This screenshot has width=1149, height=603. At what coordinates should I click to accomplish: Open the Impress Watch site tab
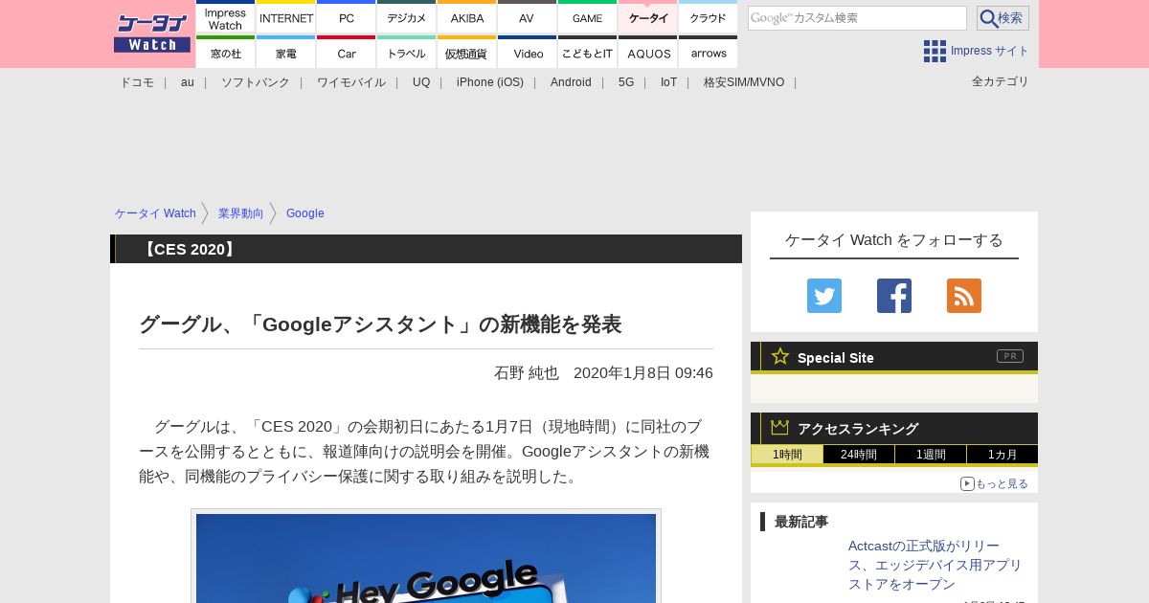(x=226, y=17)
